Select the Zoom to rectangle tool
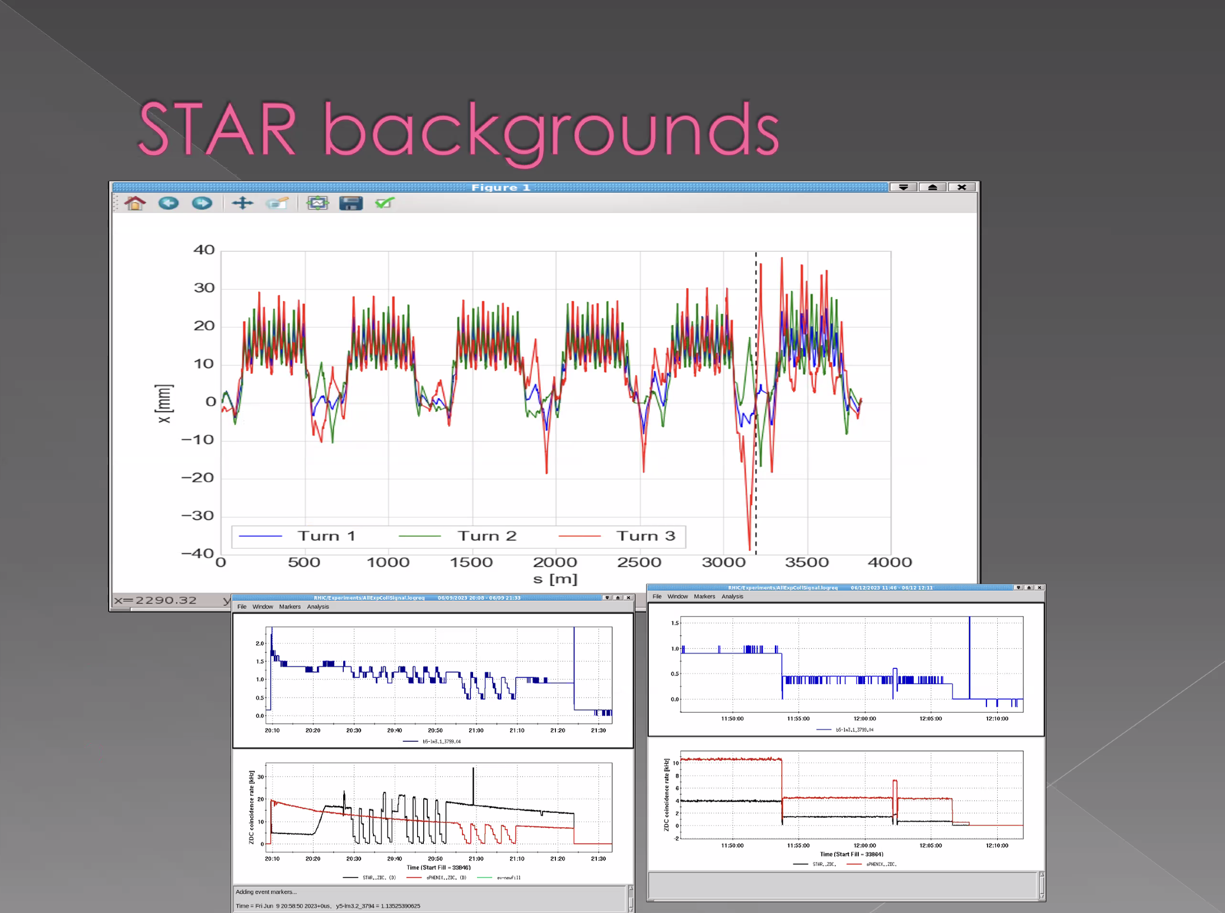The width and height of the screenshot is (1225, 913). (x=277, y=203)
